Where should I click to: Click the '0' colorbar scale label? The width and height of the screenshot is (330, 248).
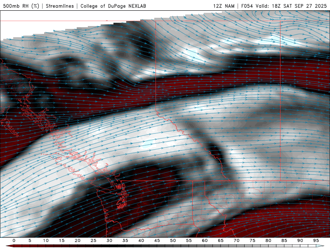click(x=14, y=241)
